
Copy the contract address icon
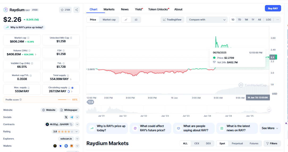pyautogui.click(x=71, y=124)
